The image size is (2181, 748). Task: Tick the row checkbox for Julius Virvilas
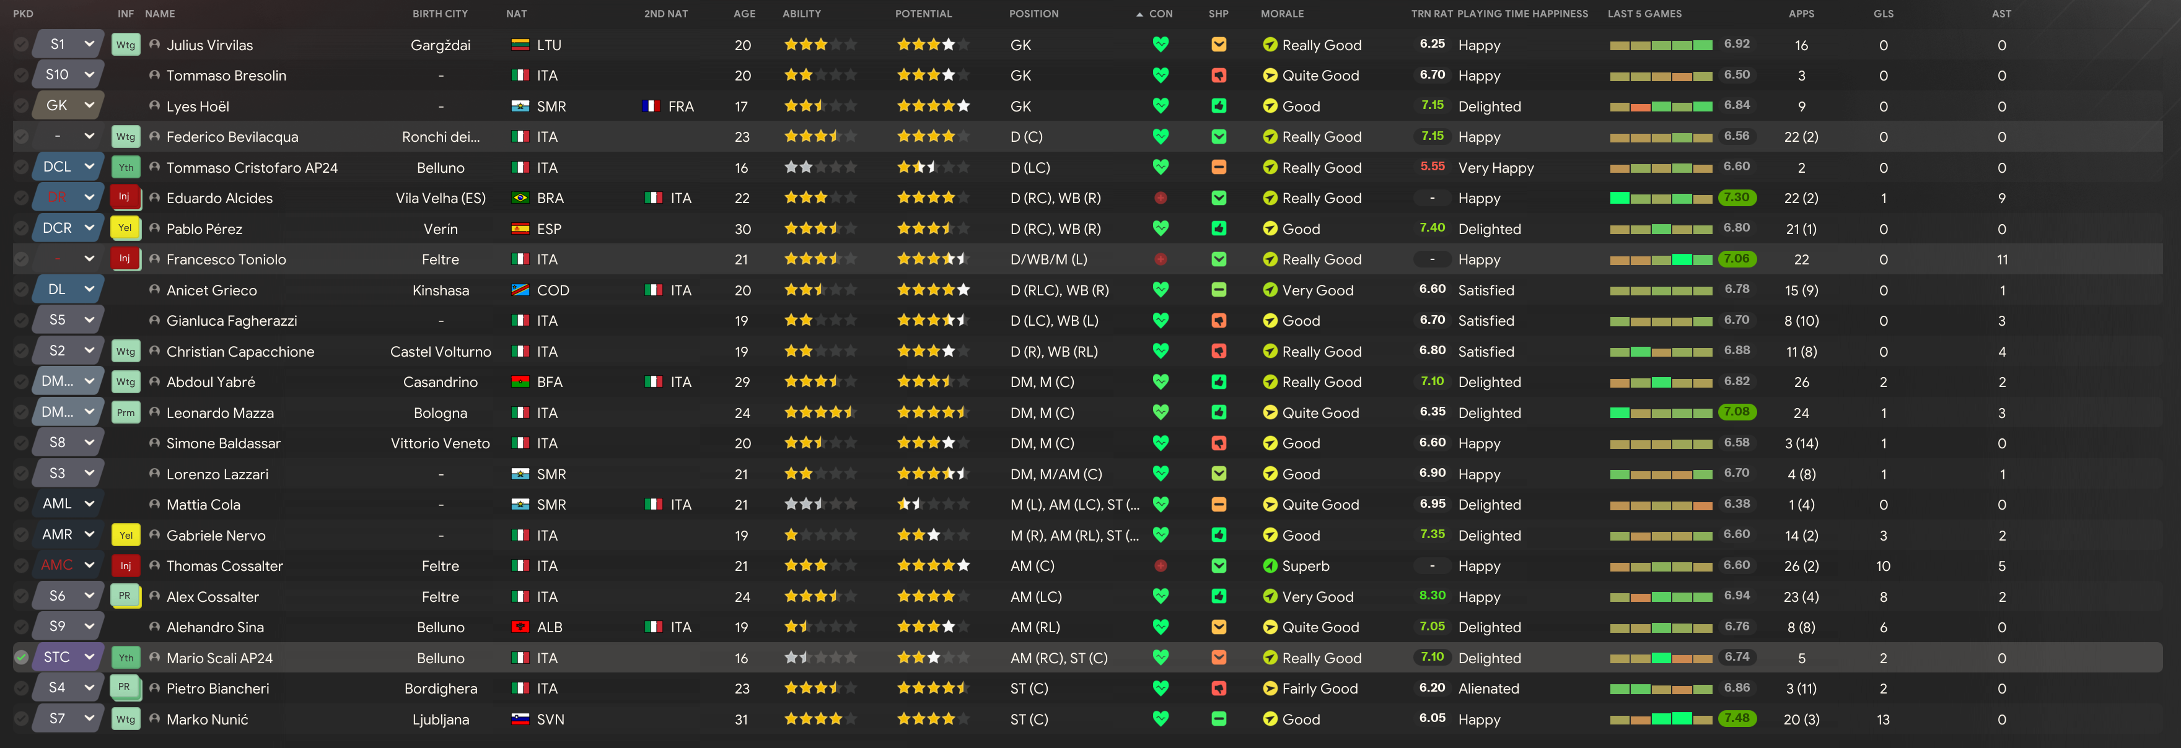(22, 45)
